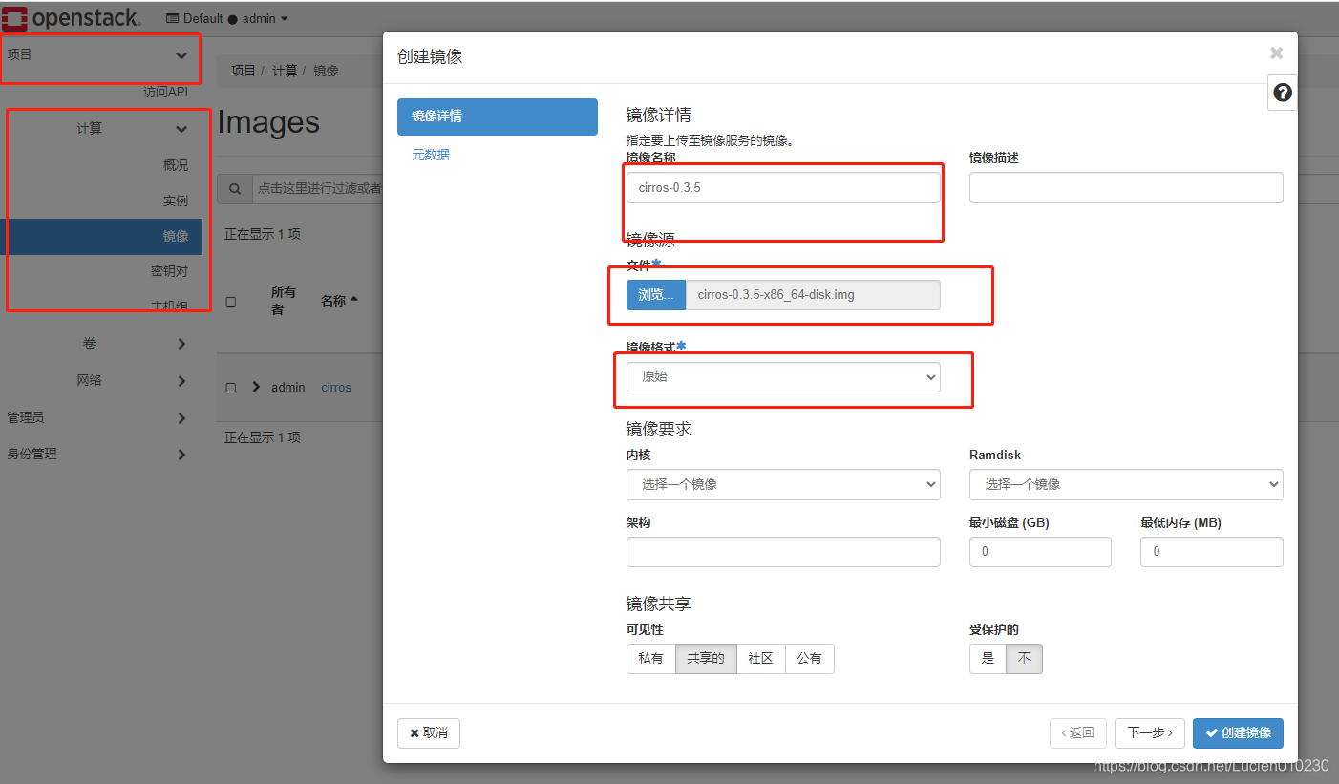Expand the admin image row chevron
Viewport: 1339px width, 784px height.
pyautogui.click(x=255, y=387)
